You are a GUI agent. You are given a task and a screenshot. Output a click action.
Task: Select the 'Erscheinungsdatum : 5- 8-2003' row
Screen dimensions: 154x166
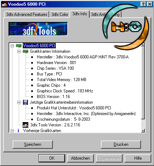point(63,119)
